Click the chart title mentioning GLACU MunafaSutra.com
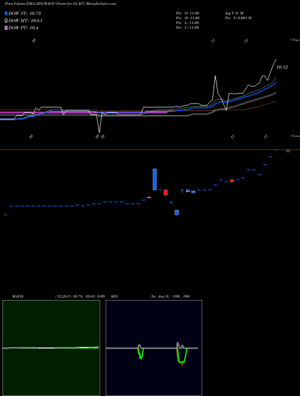The image size is (300, 396). tap(61, 4)
